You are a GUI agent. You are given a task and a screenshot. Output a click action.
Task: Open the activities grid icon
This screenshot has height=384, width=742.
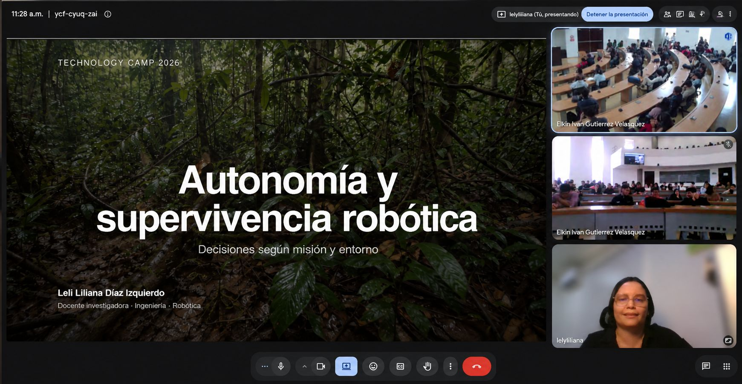[x=727, y=366]
